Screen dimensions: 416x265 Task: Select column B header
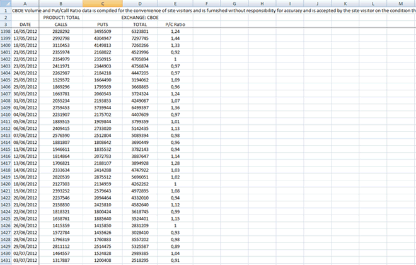tap(61, 3)
